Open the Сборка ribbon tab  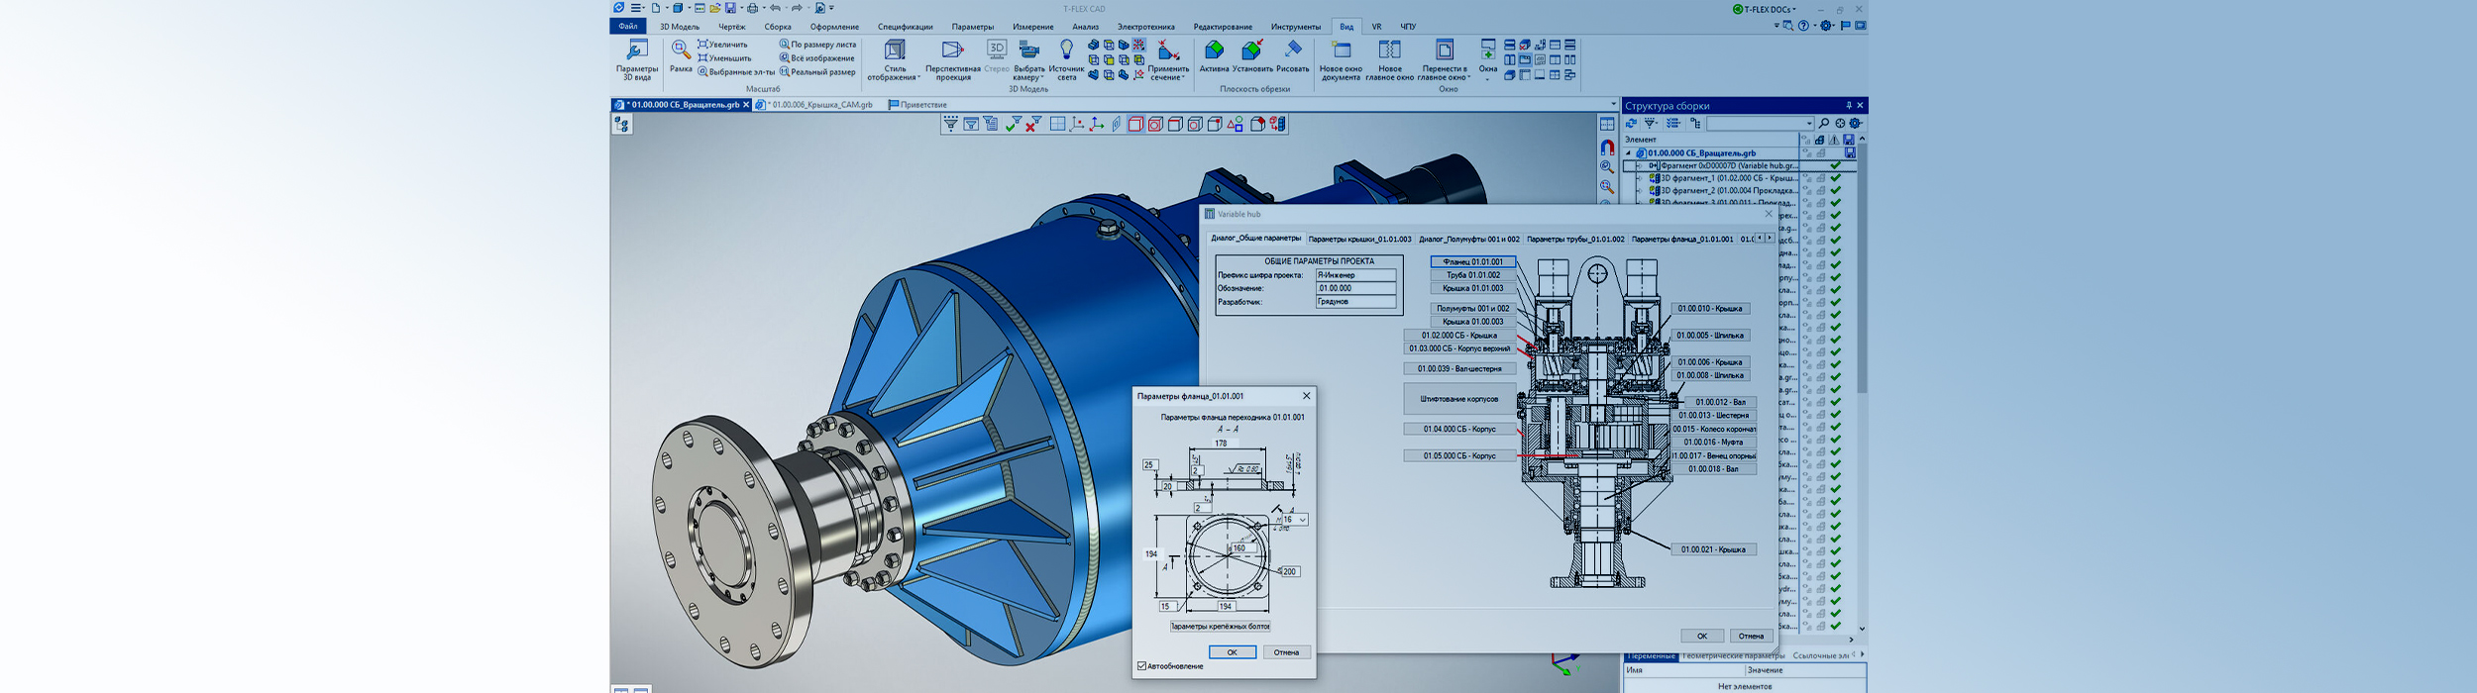777,27
